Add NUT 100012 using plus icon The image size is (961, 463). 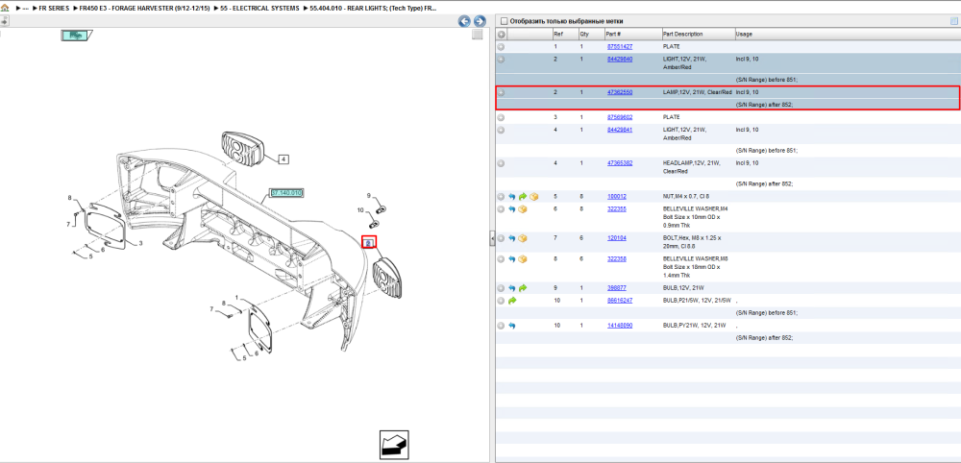click(501, 197)
